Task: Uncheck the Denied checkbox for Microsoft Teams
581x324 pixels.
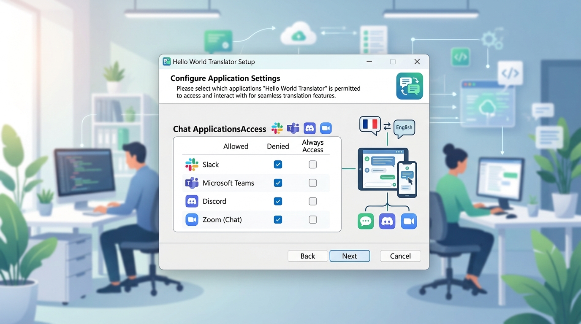Action: point(278,183)
